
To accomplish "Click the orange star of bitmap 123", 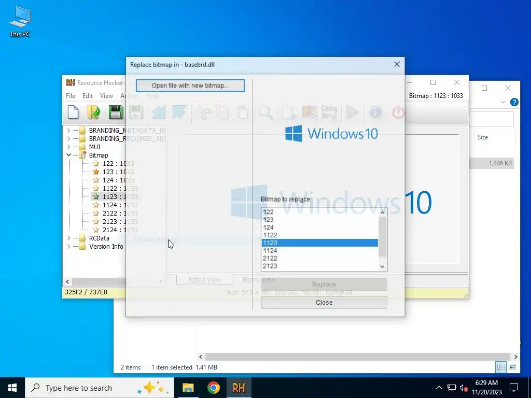I will pyautogui.click(x=96, y=172).
